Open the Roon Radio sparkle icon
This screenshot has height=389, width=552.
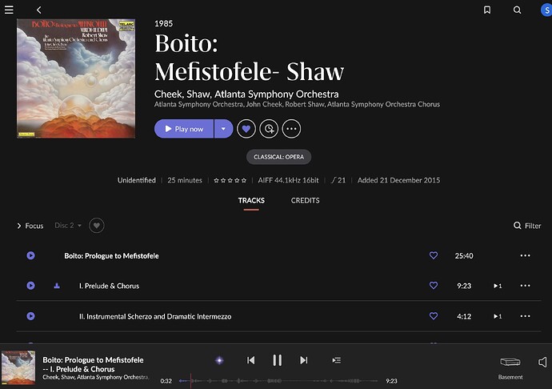[x=219, y=360]
